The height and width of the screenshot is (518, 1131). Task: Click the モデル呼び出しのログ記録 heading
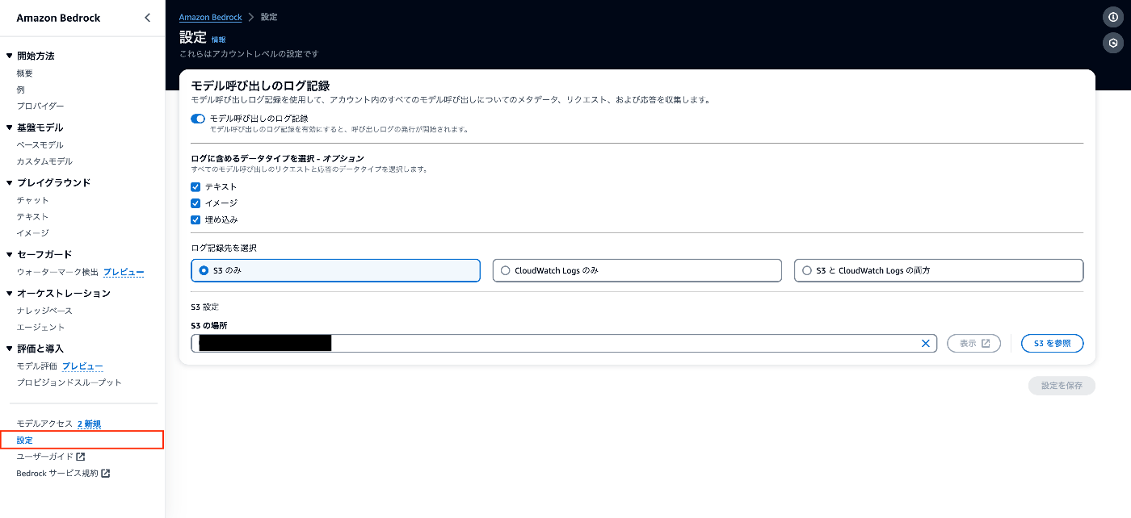[260, 86]
